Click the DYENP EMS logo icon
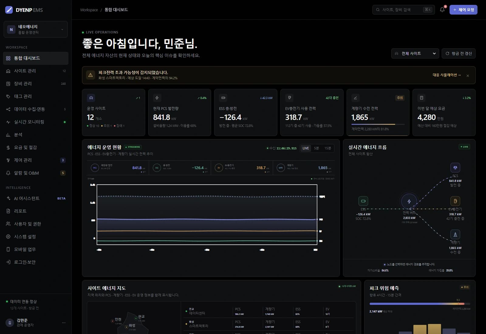 tap(9, 10)
